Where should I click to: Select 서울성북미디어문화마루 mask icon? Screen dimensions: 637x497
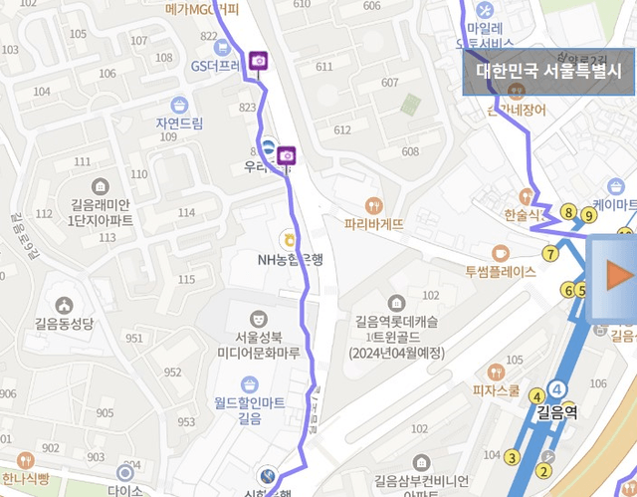pyautogui.click(x=259, y=319)
